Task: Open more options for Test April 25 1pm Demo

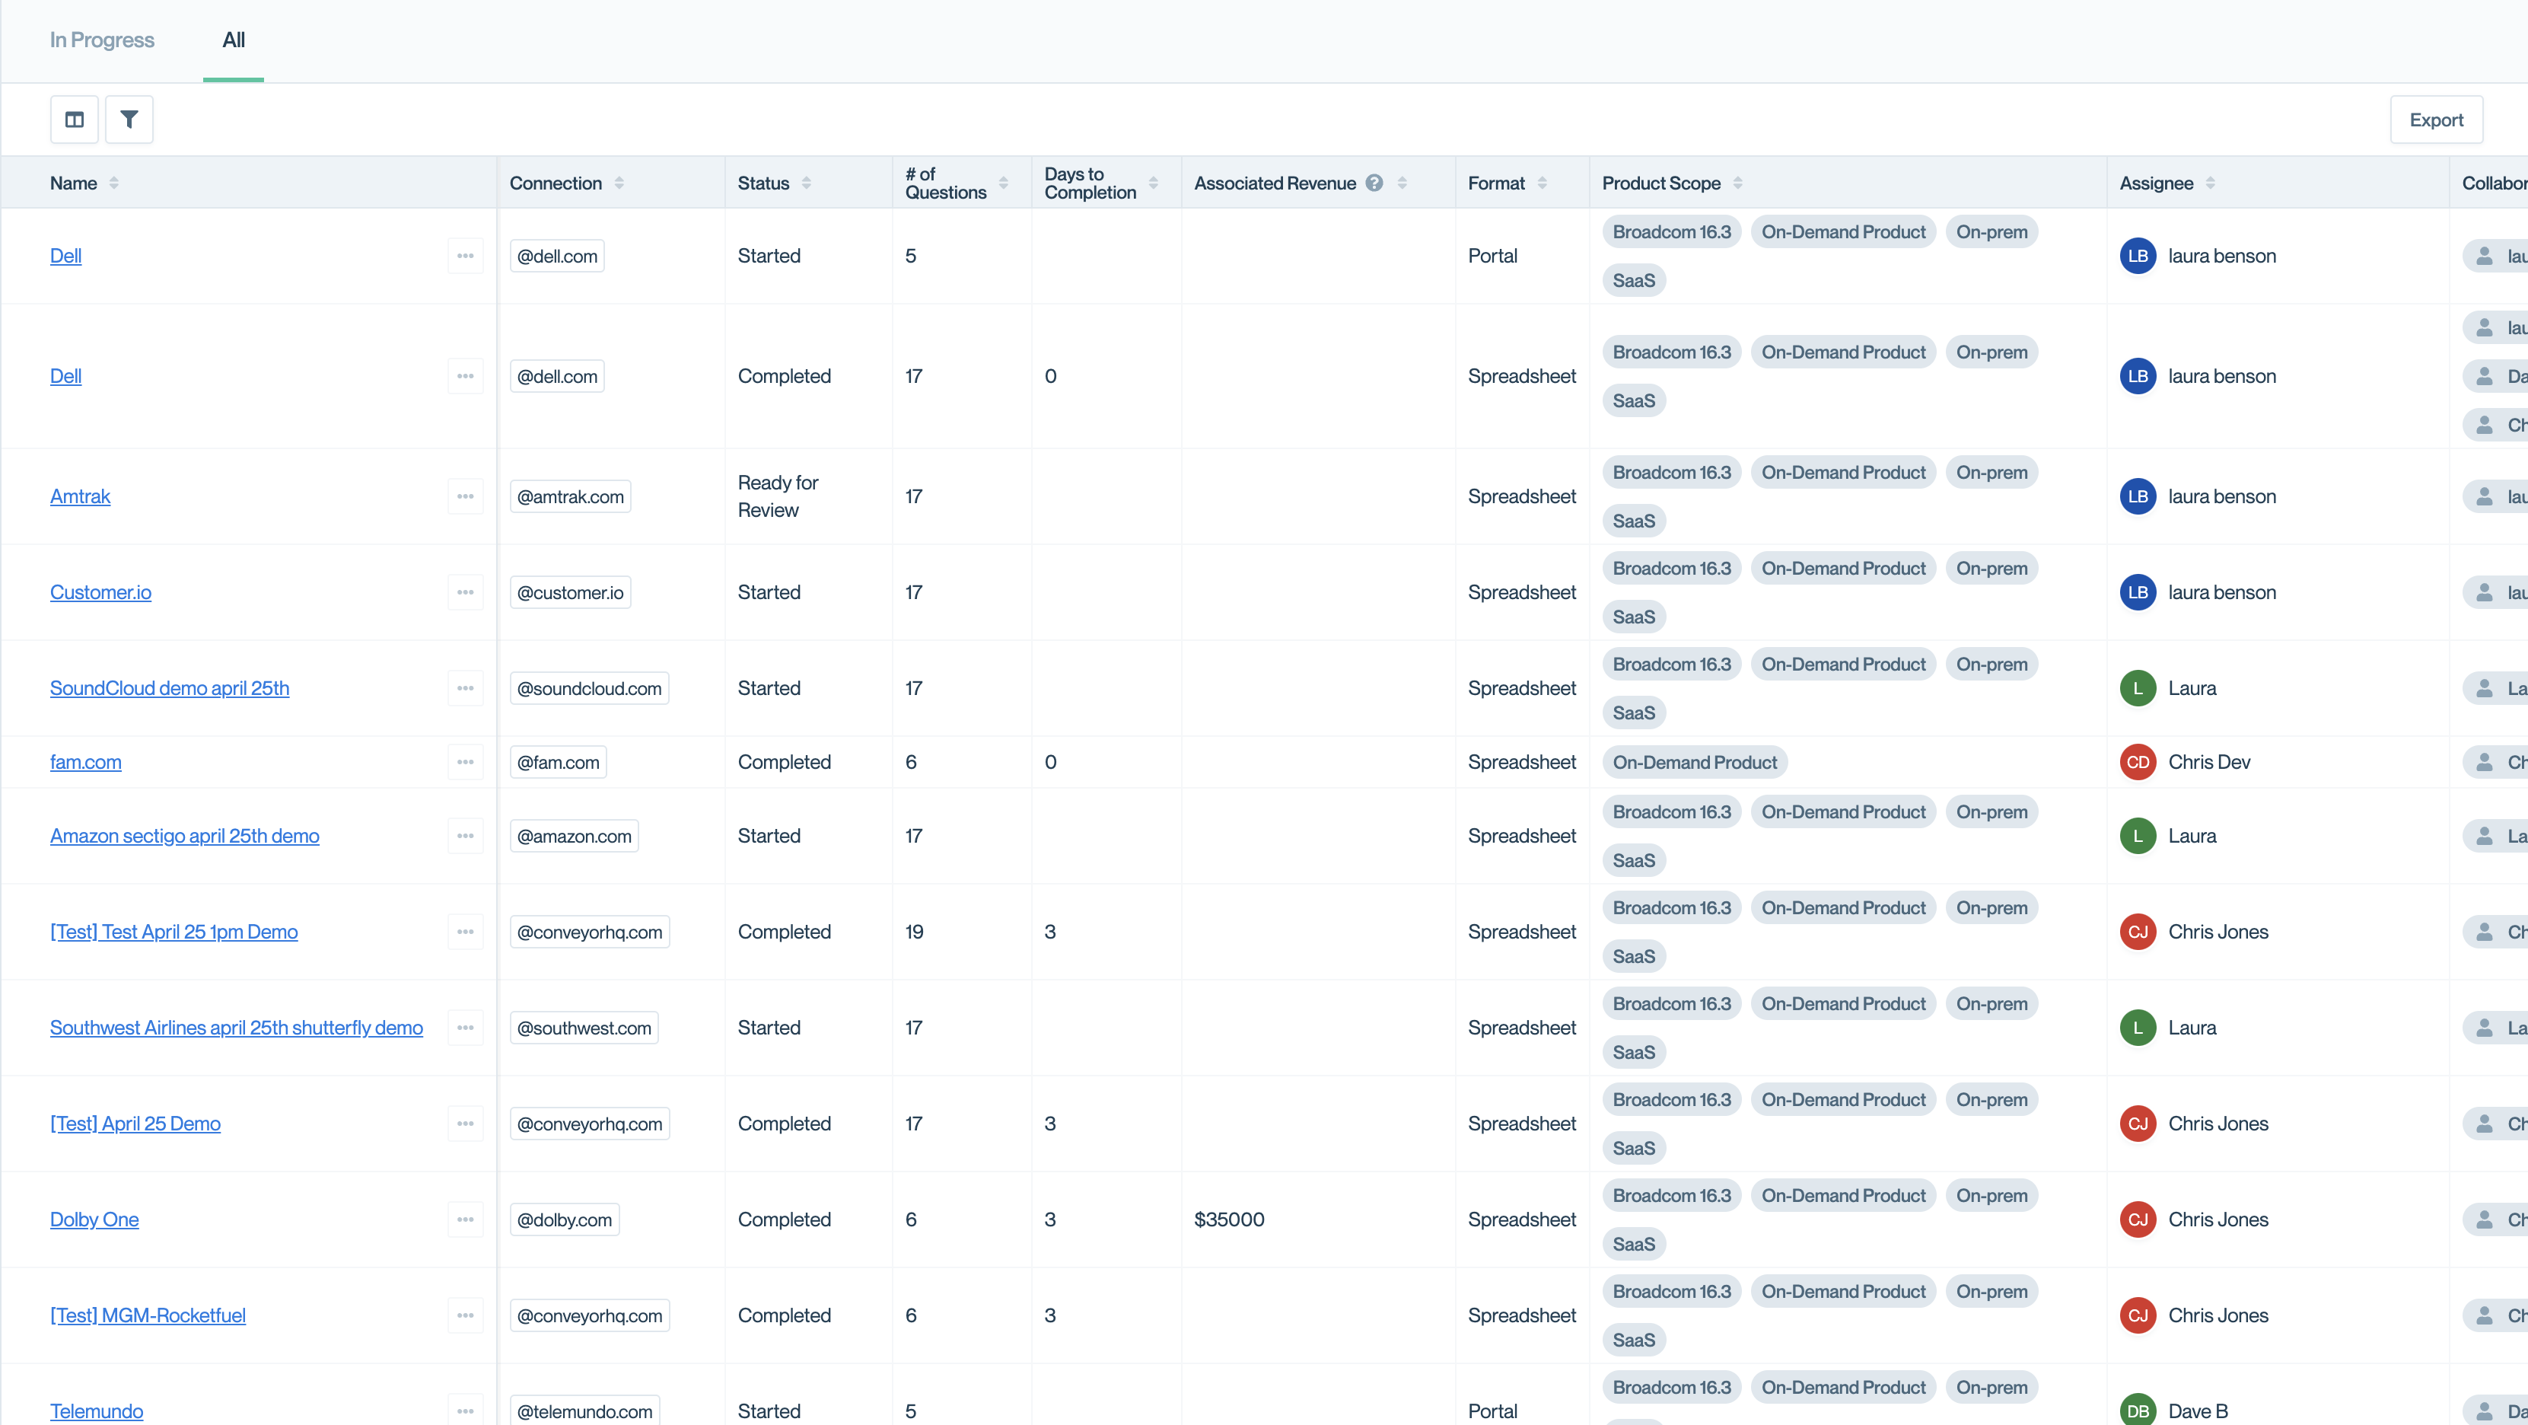Action: coord(465,932)
